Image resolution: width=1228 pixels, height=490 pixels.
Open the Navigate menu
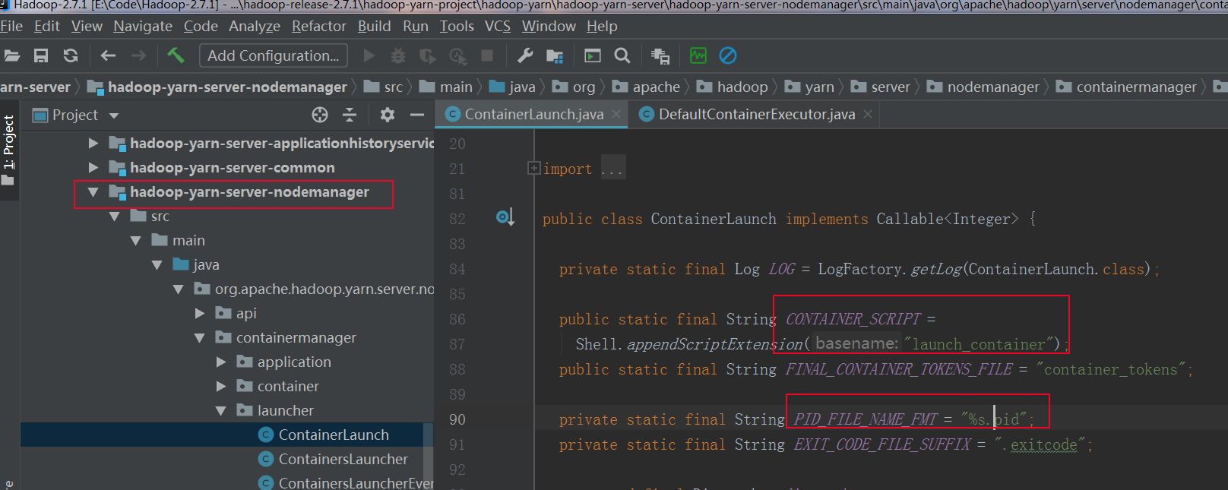143,26
